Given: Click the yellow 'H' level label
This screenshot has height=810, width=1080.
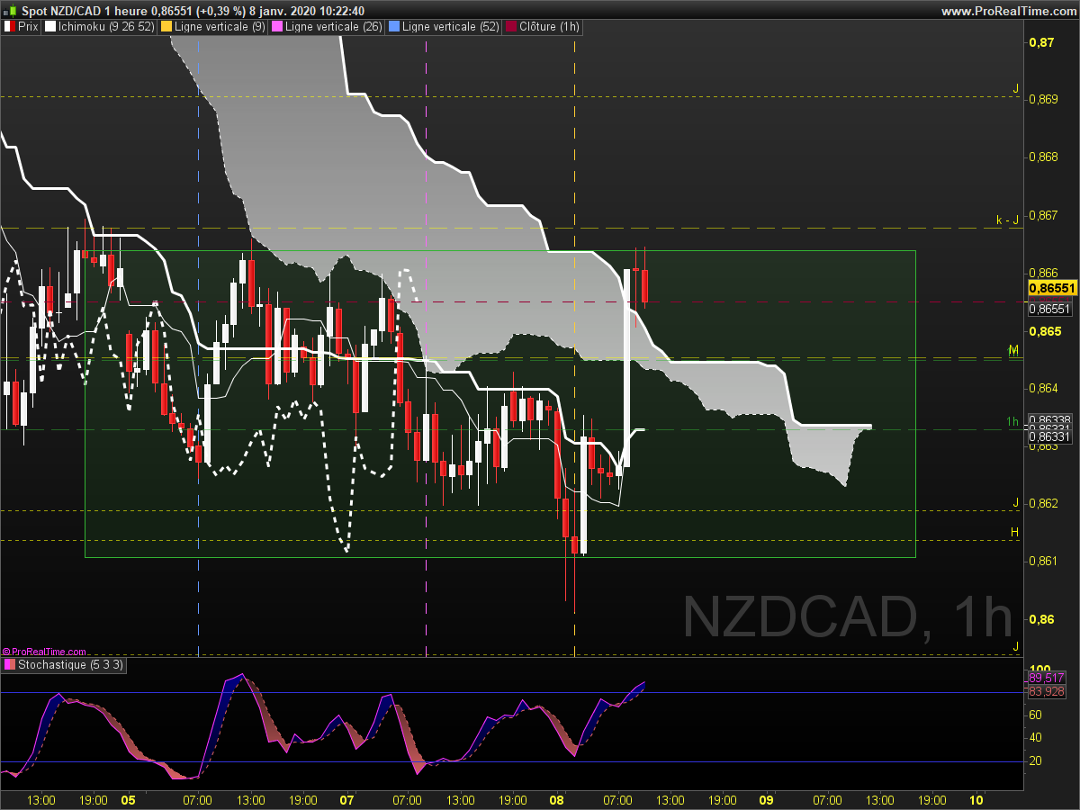Looking at the screenshot, I should pyautogui.click(x=1015, y=533).
